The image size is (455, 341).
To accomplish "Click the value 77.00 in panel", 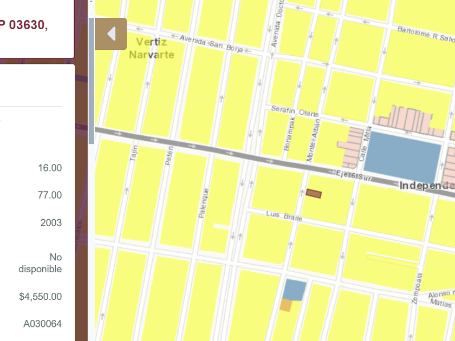I will (50, 195).
